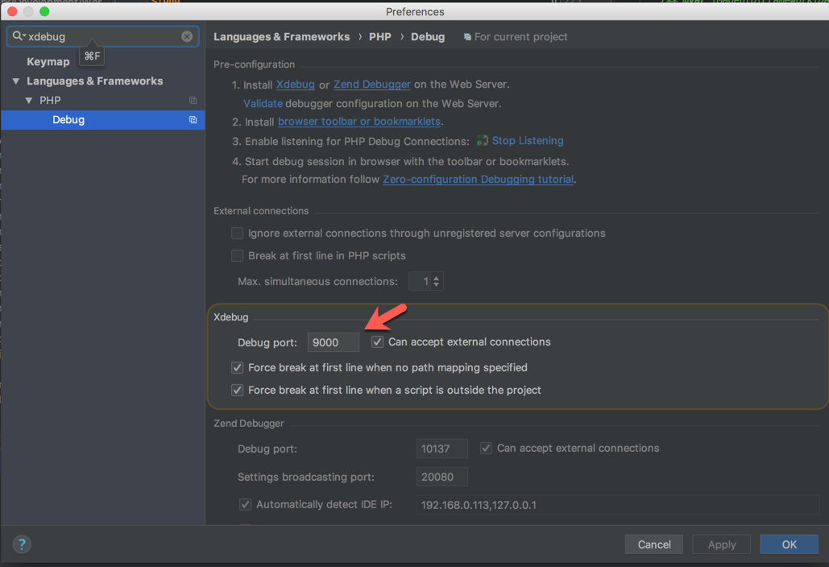Toggle Force break when script is outside project
The width and height of the screenshot is (829, 567).
click(238, 390)
